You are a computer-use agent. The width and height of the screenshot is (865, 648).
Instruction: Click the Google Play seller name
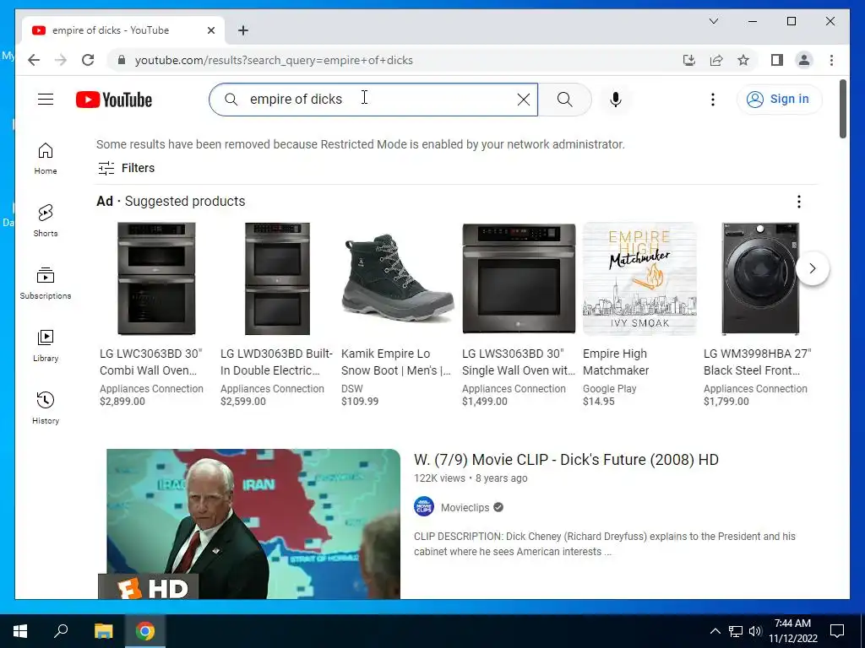tap(610, 388)
